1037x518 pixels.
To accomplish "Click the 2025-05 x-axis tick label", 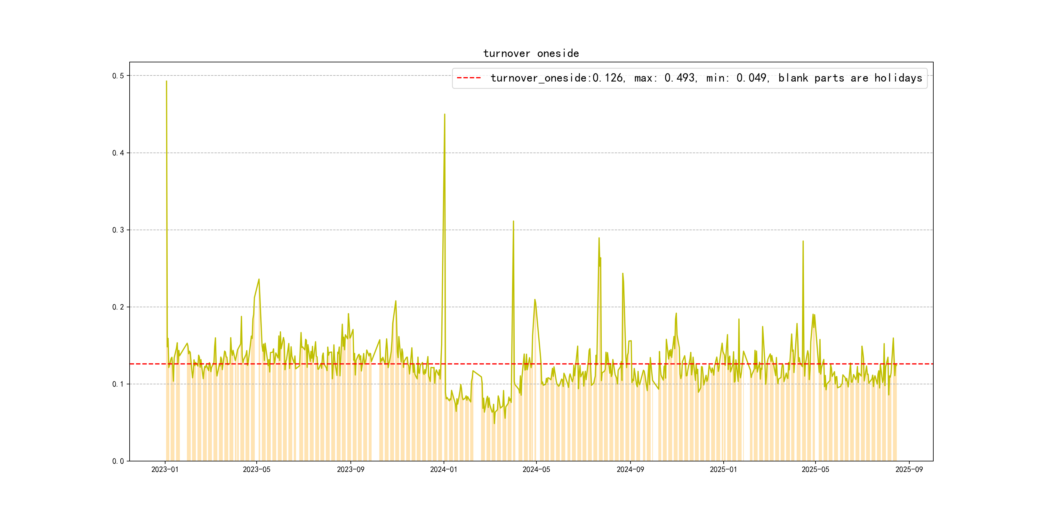I will 815,469.
